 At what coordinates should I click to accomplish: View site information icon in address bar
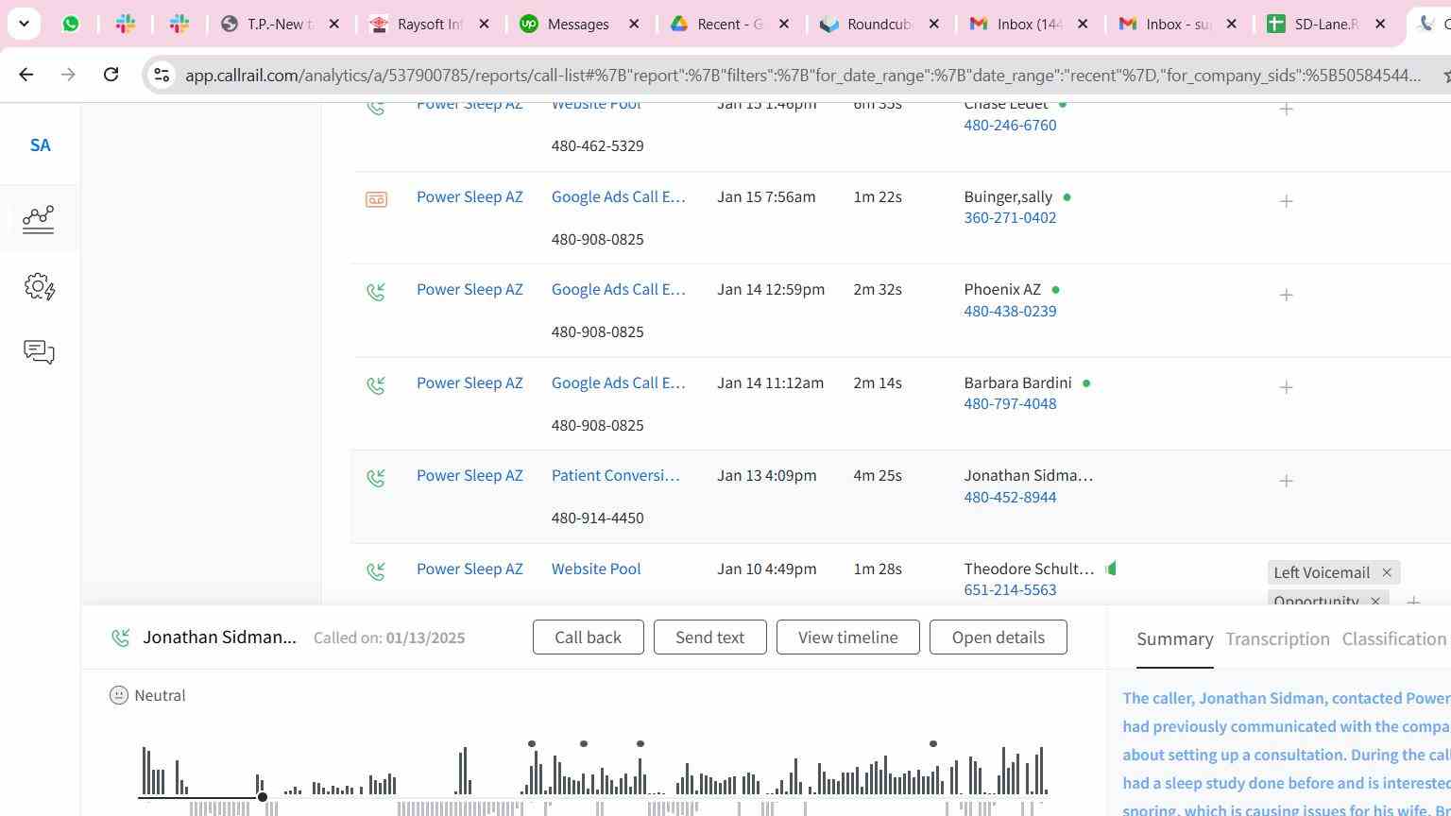(x=162, y=75)
